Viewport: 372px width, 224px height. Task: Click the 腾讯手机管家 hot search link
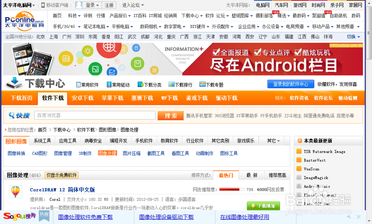(x=199, y=116)
